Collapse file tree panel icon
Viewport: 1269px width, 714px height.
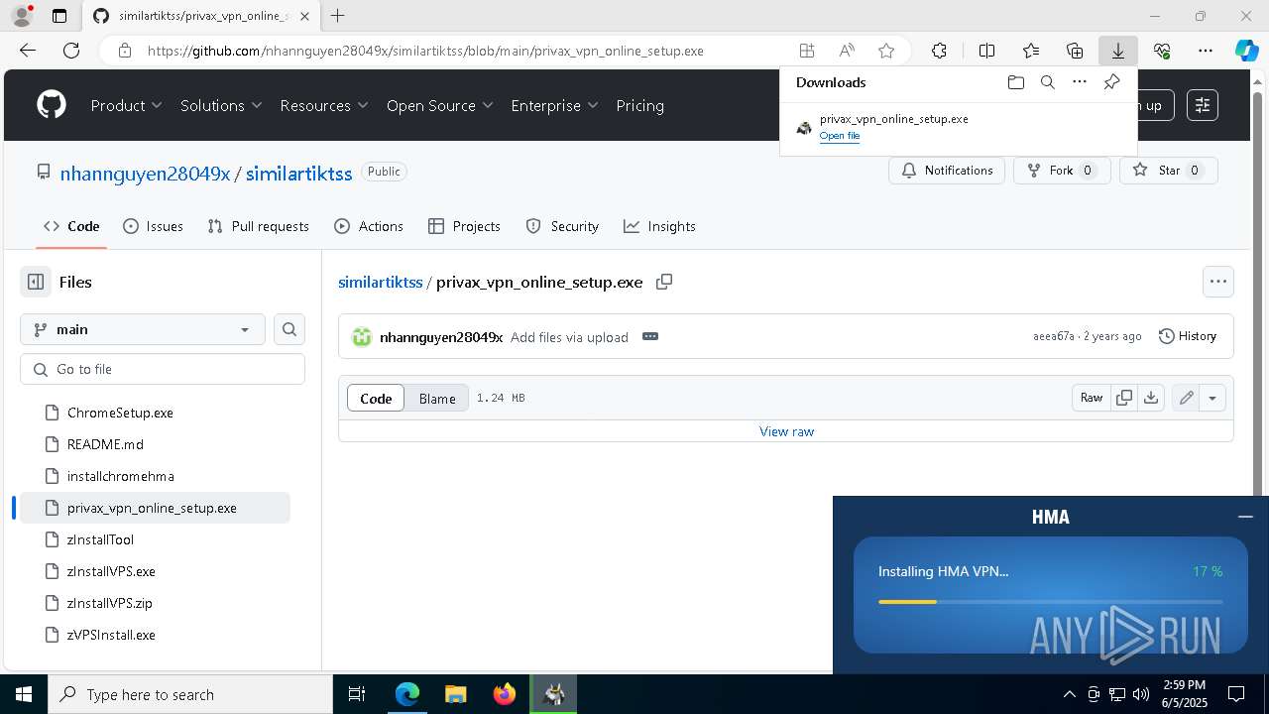(x=36, y=282)
